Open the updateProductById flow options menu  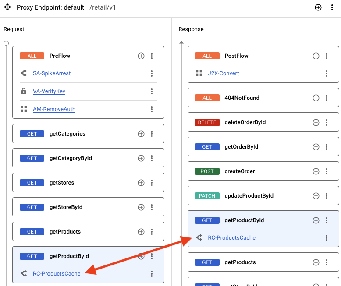[x=327, y=196]
